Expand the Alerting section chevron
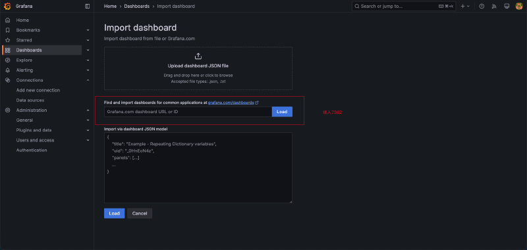The width and height of the screenshot is (527, 250). [x=88, y=70]
